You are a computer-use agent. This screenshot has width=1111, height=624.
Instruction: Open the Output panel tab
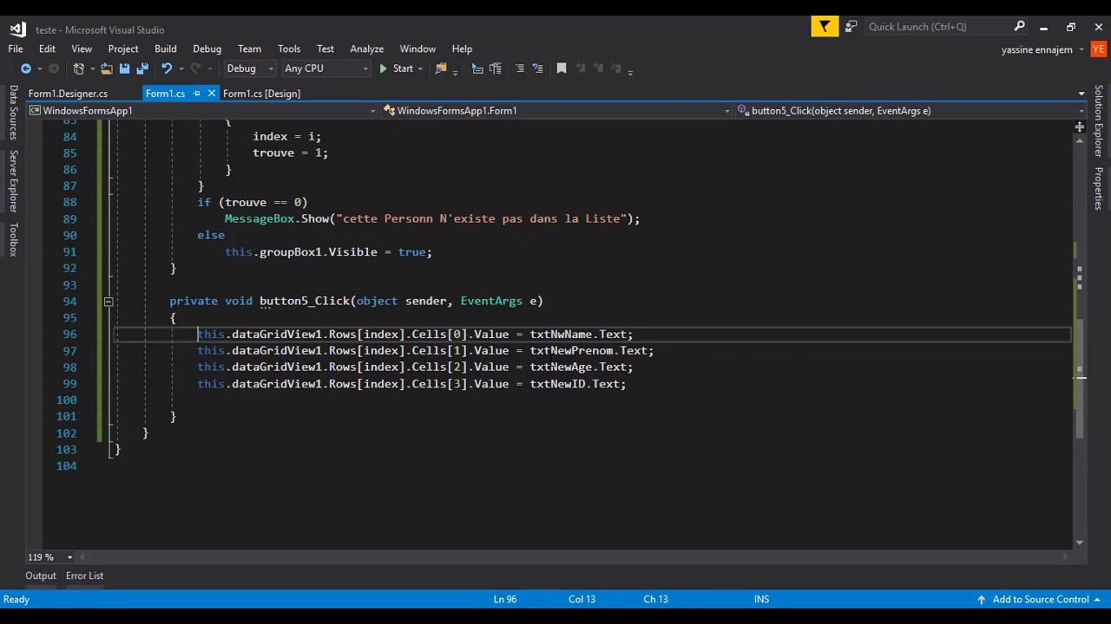click(x=41, y=576)
